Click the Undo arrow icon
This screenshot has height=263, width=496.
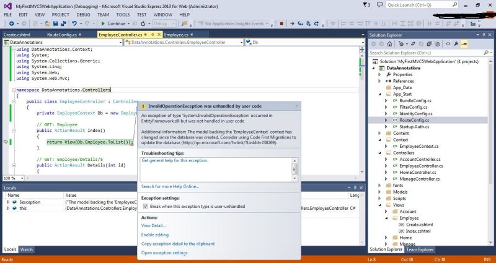pyautogui.click(x=74, y=24)
